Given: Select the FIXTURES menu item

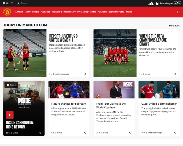Looking at the screenshot, I should (45, 12).
